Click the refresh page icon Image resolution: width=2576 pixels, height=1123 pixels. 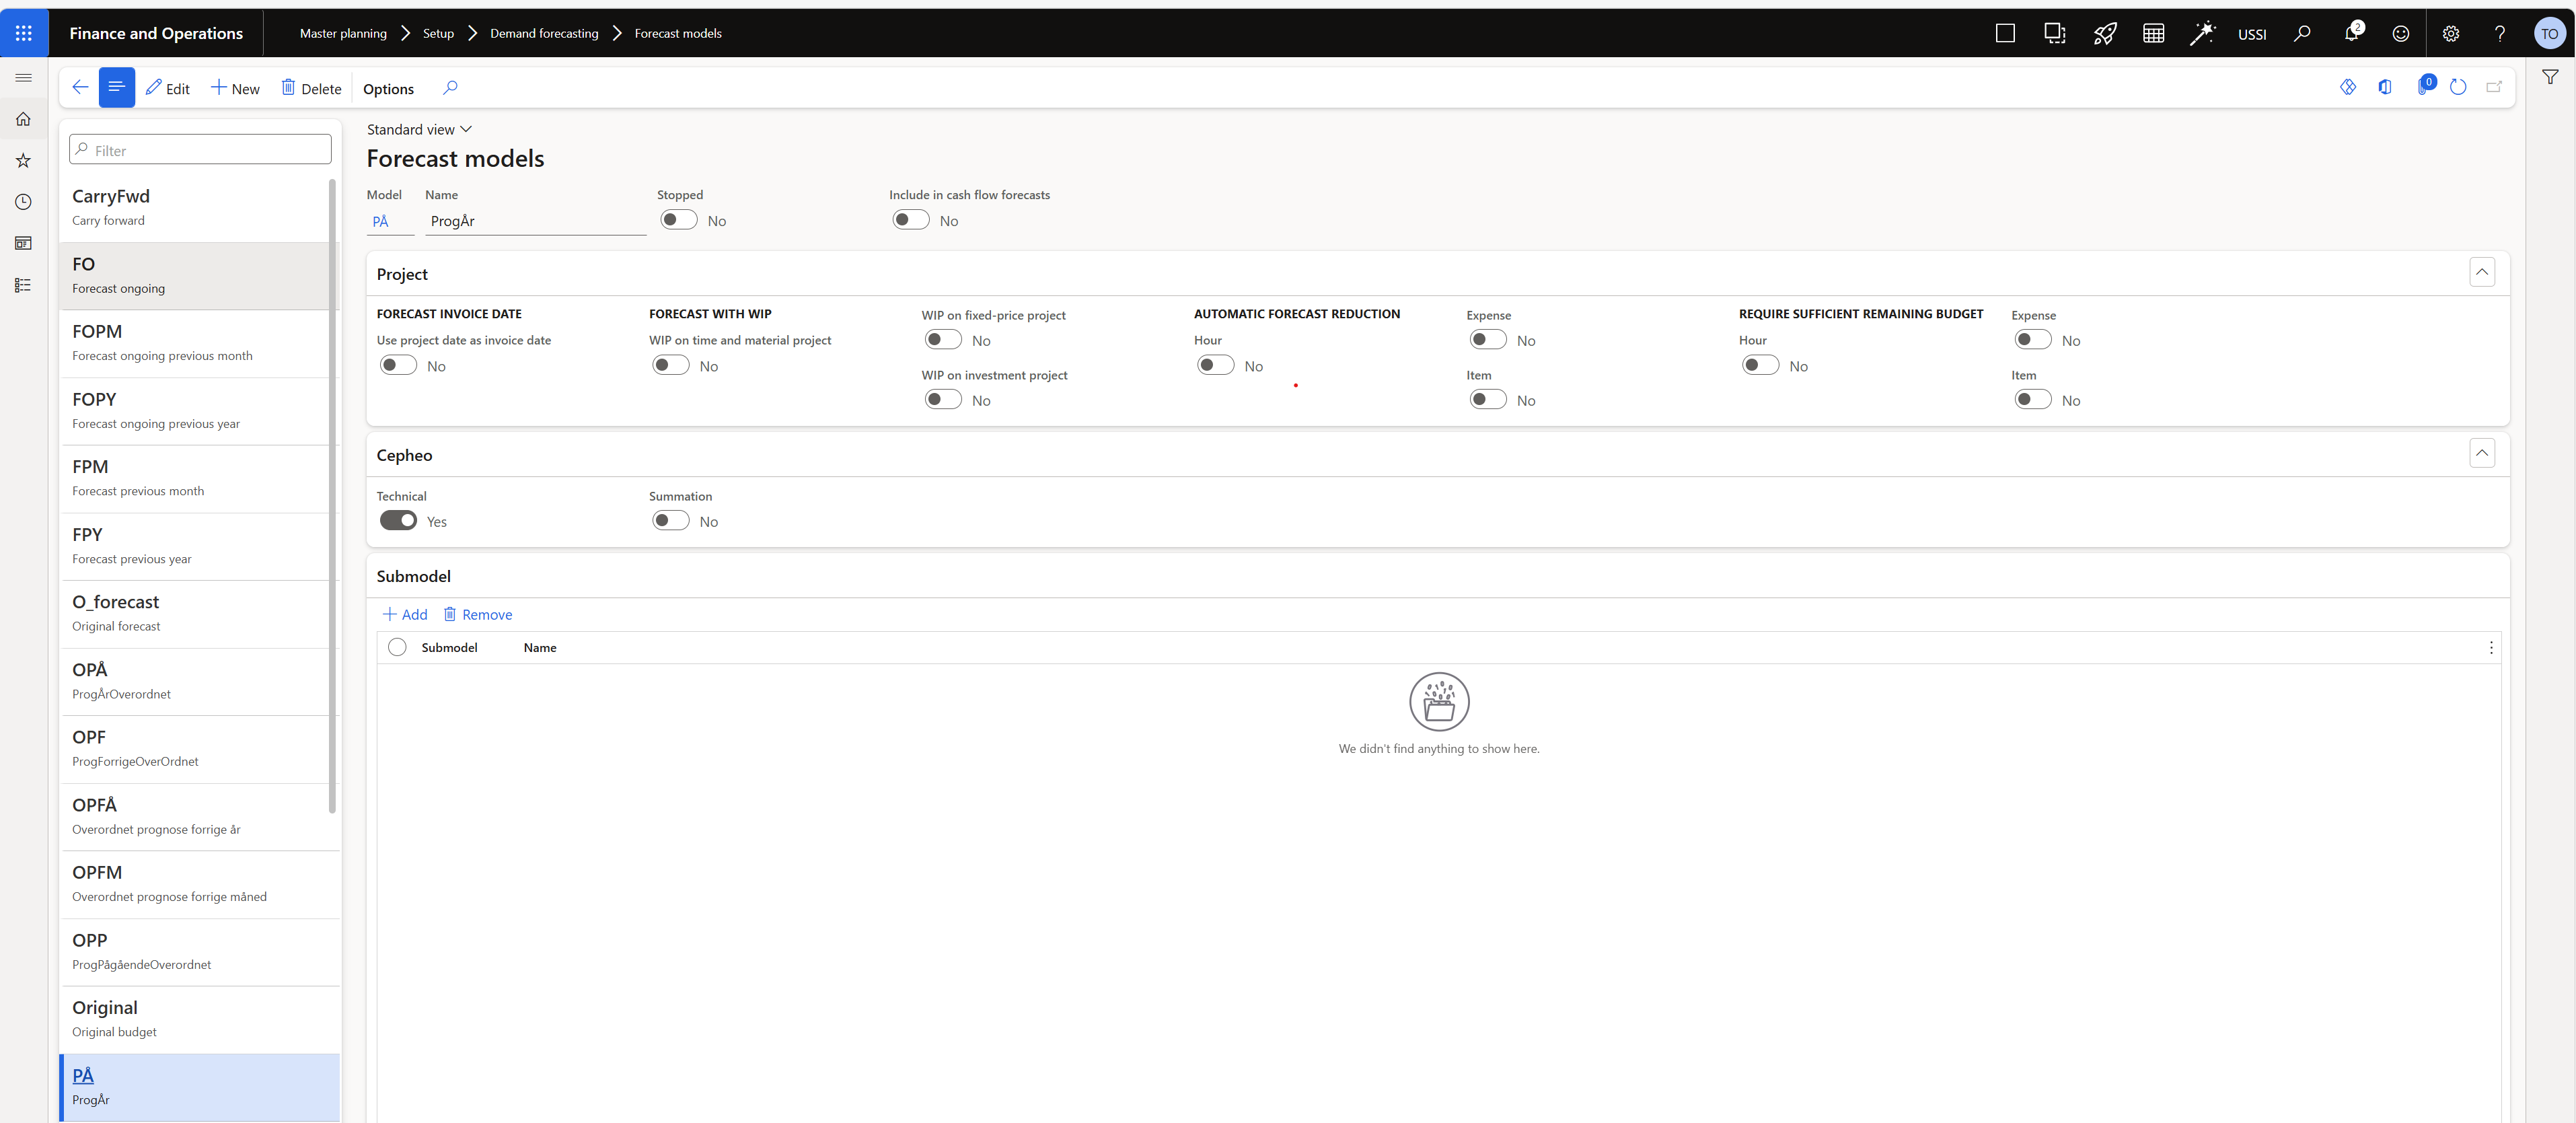coord(2458,87)
